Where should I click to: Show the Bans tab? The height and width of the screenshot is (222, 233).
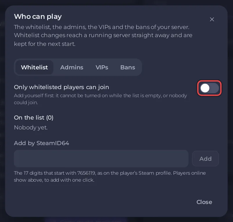(x=128, y=67)
